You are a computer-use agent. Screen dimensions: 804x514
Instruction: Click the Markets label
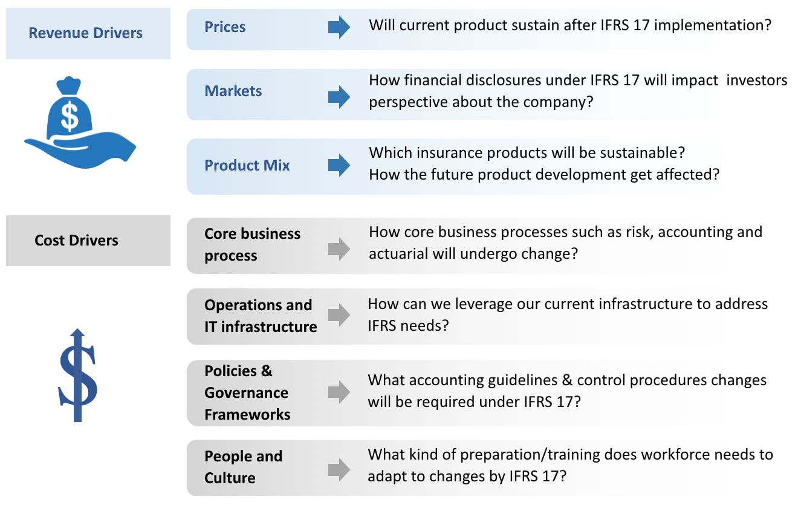233,91
